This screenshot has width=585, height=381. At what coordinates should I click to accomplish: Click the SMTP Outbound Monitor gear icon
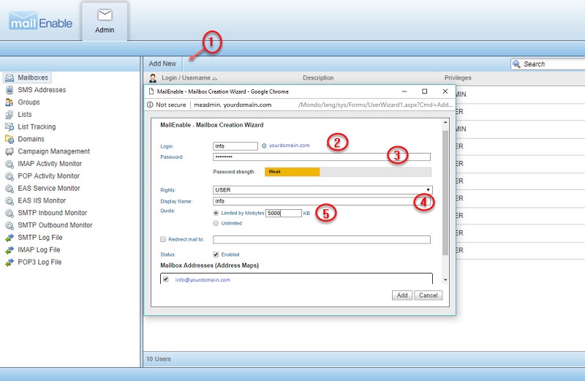click(10, 225)
